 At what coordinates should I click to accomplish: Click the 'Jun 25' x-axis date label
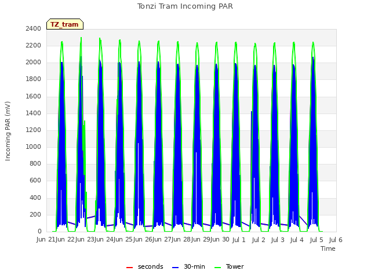pyautogui.click(x=123, y=240)
